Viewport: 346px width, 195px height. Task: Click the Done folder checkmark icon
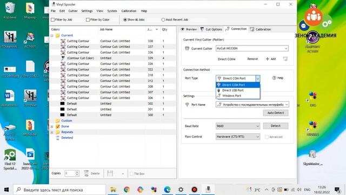point(58,126)
